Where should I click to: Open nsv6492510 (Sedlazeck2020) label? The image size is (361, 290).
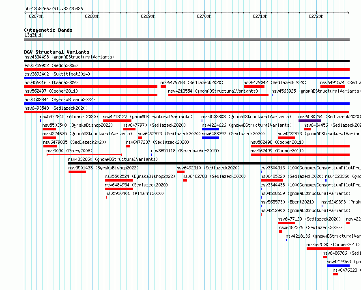[x=208, y=168]
